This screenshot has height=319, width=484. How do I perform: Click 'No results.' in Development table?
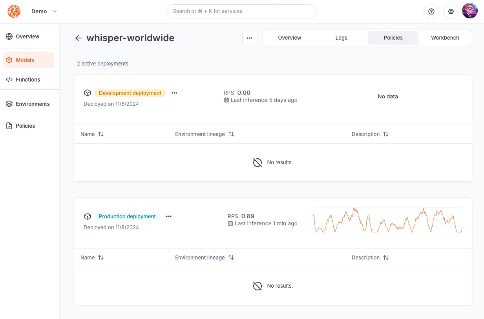tap(280, 162)
